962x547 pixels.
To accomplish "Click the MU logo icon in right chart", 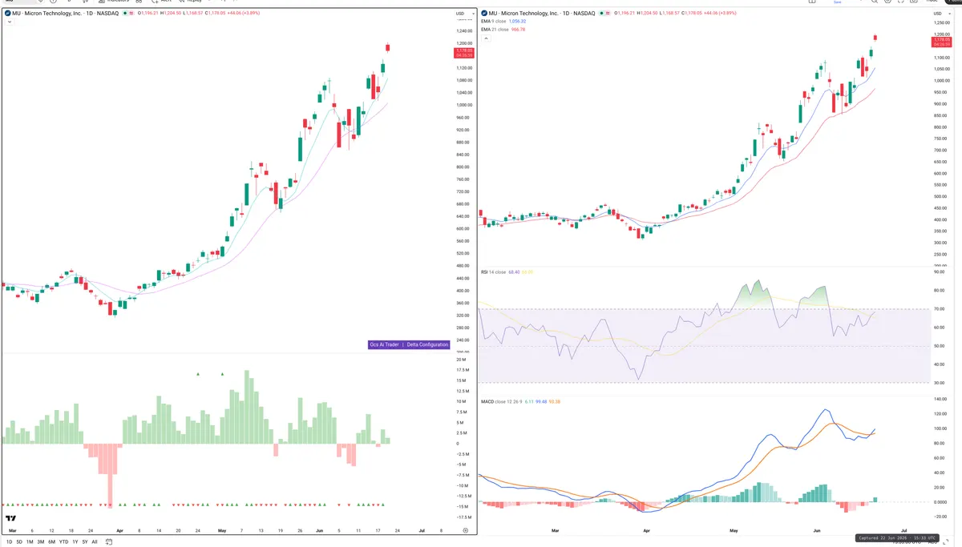I will pos(484,14).
